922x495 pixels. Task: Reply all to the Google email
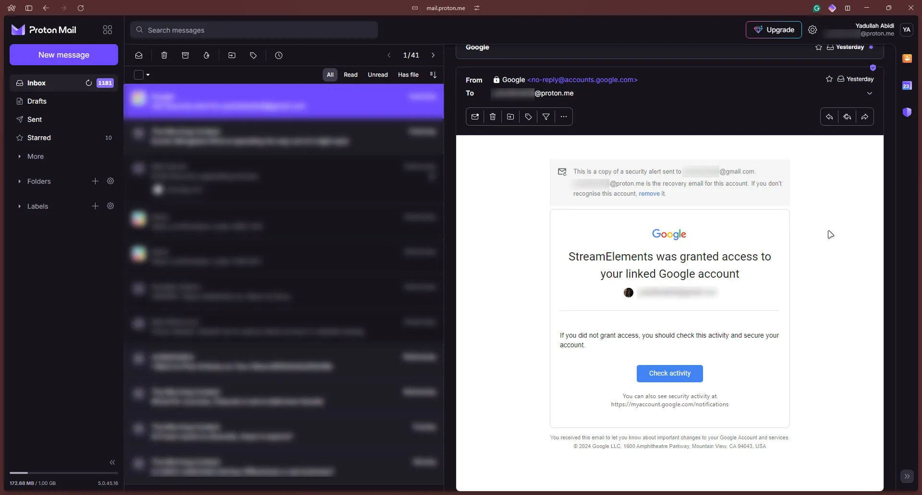[x=848, y=117]
